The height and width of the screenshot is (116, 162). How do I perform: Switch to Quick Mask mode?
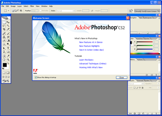click(x=8, y=73)
